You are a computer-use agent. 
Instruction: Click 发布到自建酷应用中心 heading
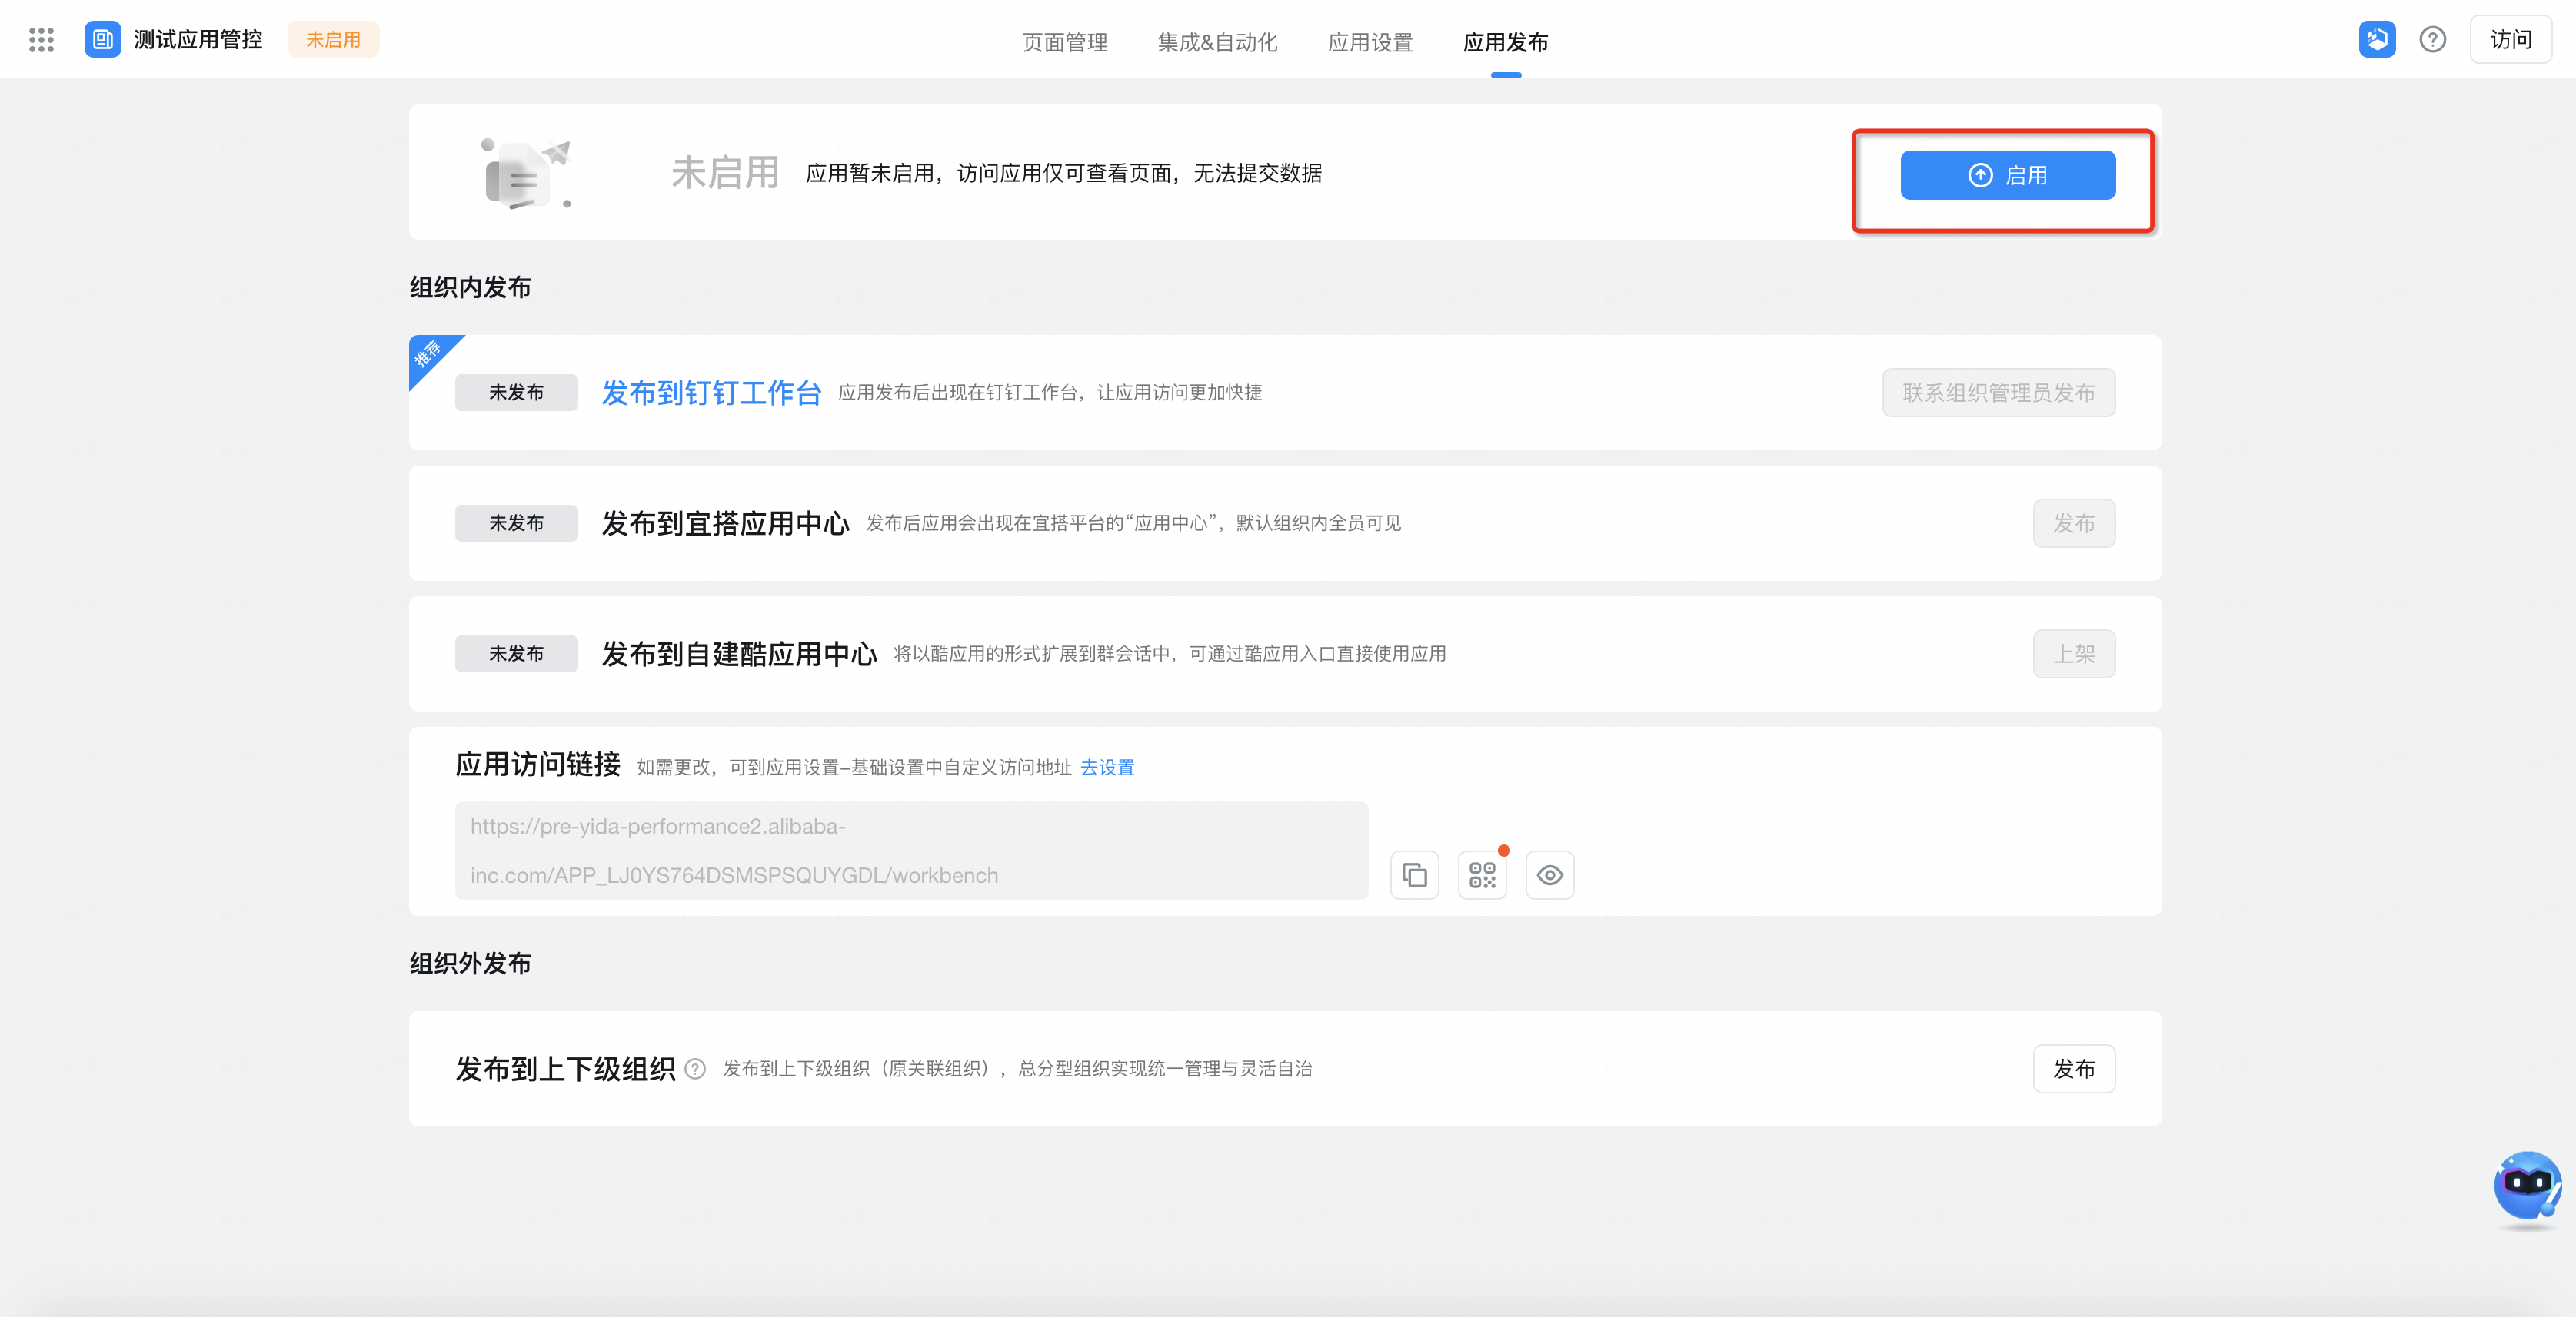pyautogui.click(x=739, y=655)
